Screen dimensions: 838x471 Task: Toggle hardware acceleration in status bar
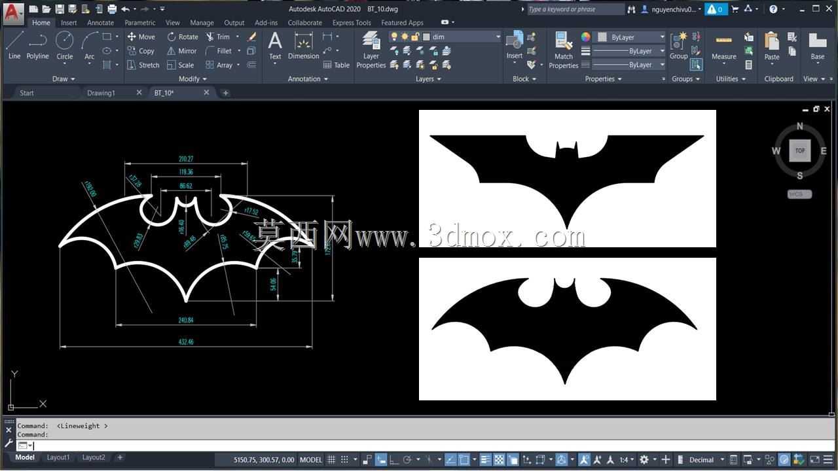click(784, 460)
